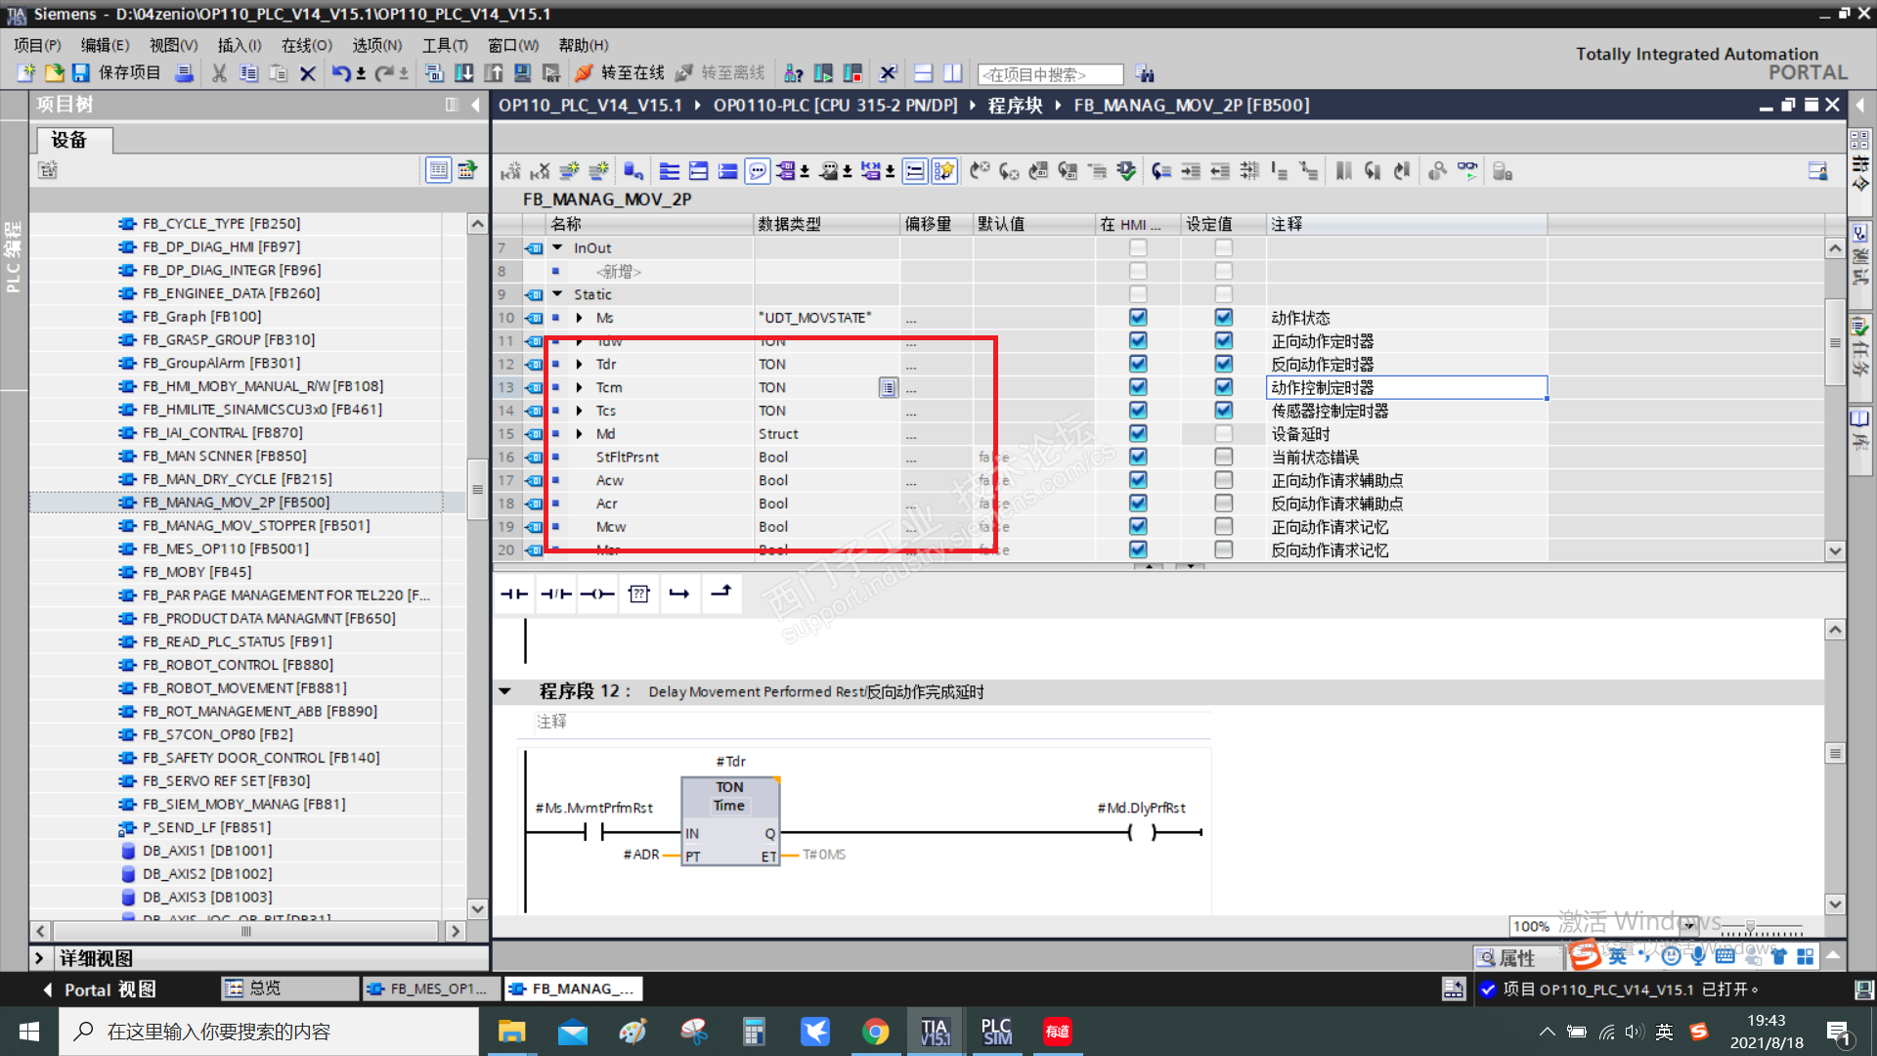
Task: Click the Undo arrow icon
Action: (339, 73)
